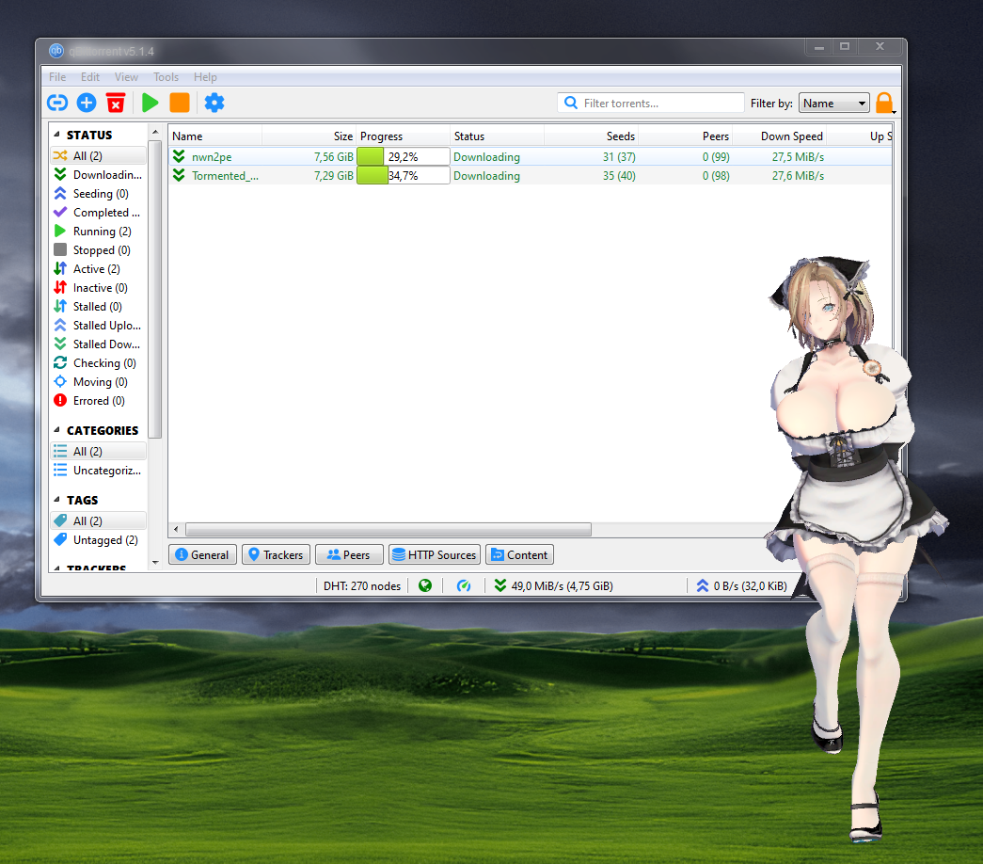Select the Moving (0) filter

click(x=99, y=381)
